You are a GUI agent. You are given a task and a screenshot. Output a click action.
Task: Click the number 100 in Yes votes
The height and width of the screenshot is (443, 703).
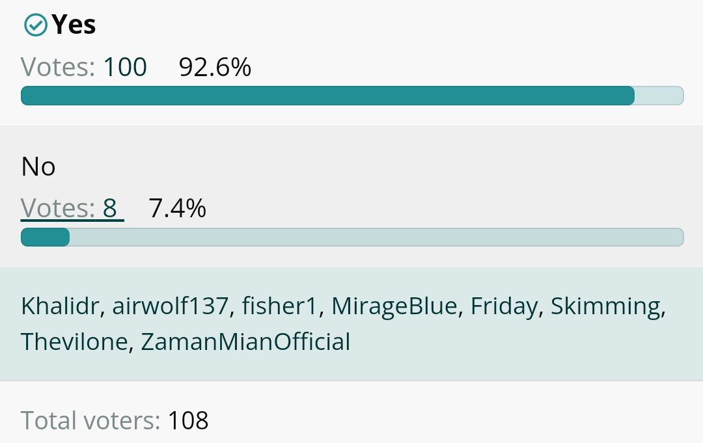coord(125,67)
